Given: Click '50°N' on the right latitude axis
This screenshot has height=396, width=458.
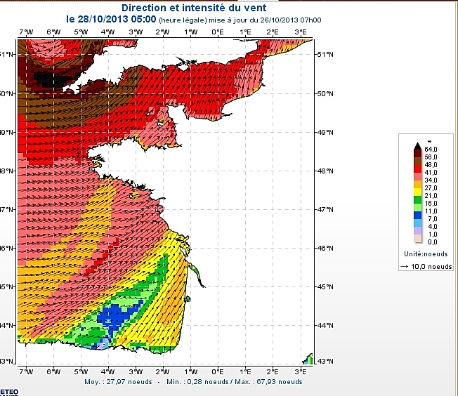Looking at the screenshot, I should point(325,94).
